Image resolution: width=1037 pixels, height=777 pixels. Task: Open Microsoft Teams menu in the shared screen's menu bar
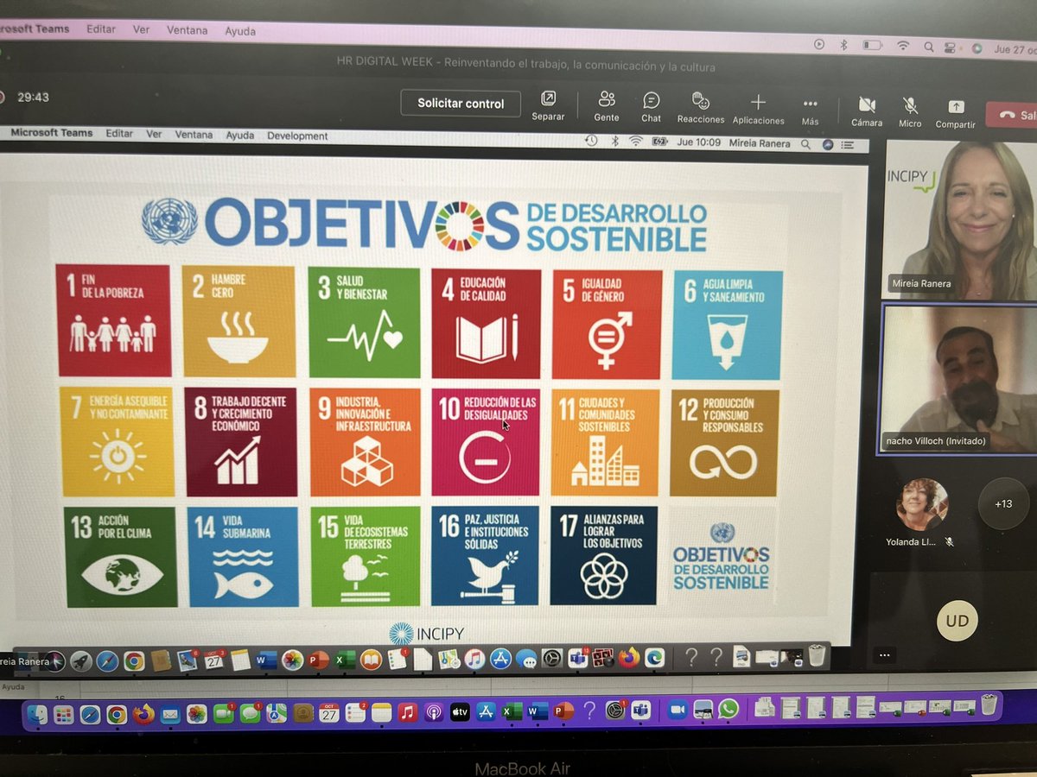click(x=52, y=133)
